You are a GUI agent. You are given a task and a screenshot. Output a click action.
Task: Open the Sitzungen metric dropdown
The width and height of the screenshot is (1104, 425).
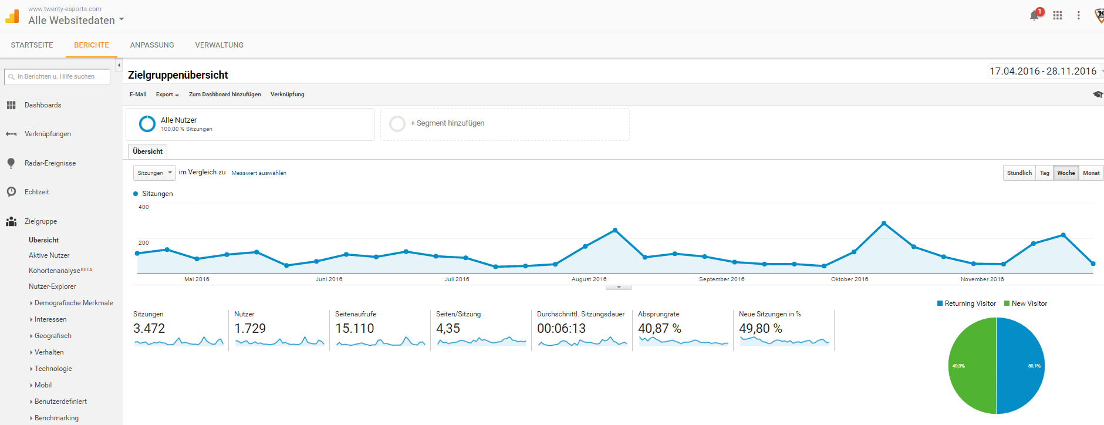click(x=154, y=173)
